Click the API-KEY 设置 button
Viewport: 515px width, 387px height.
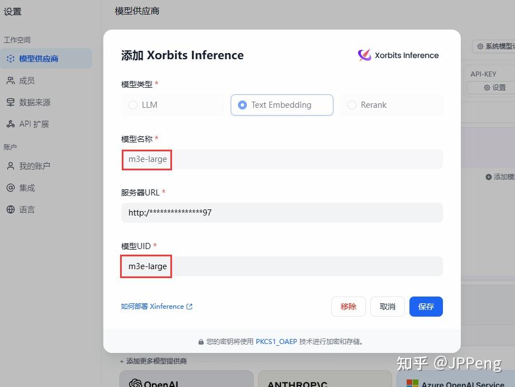click(495, 88)
